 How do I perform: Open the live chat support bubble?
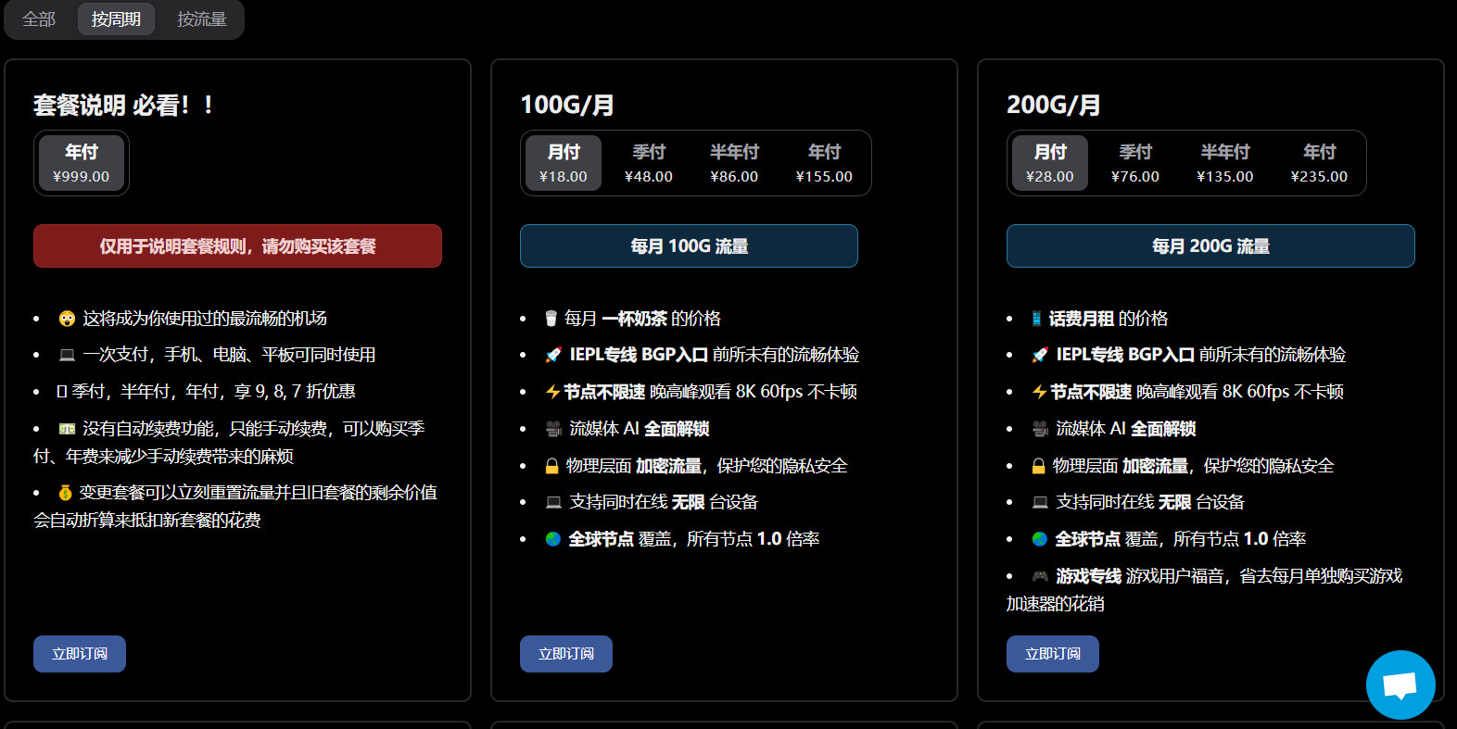pyautogui.click(x=1400, y=685)
